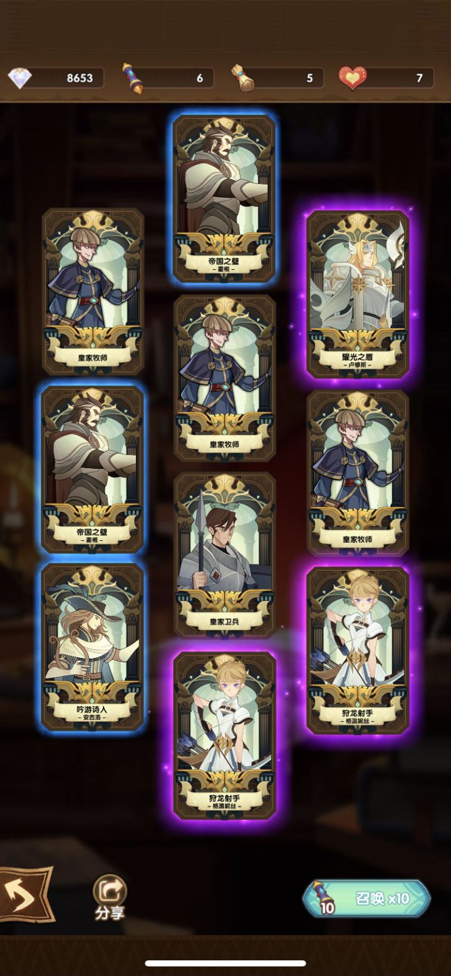
Task: Tap the diamond currency icon
Action: coord(19,78)
